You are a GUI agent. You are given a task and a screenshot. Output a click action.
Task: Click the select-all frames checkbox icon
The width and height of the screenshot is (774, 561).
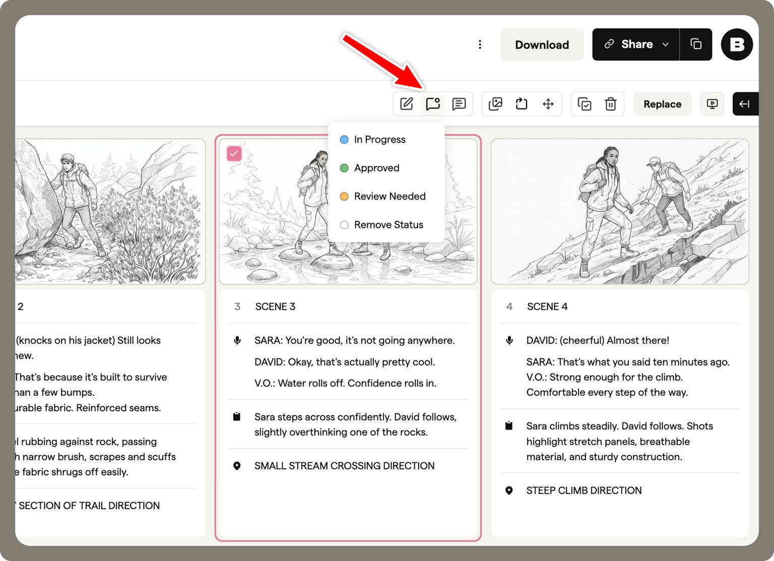pos(585,104)
